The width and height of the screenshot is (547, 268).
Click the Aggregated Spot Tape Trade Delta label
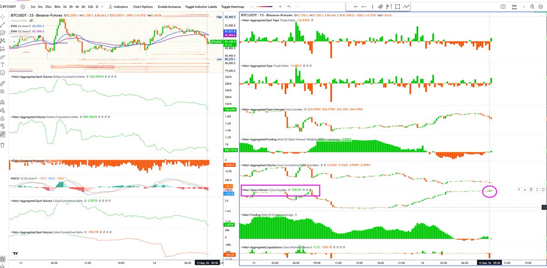[268, 21]
